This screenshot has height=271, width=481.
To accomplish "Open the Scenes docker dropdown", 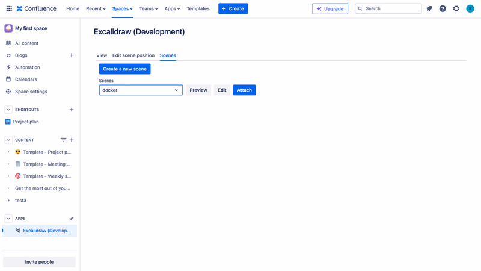I will coord(141,90).
